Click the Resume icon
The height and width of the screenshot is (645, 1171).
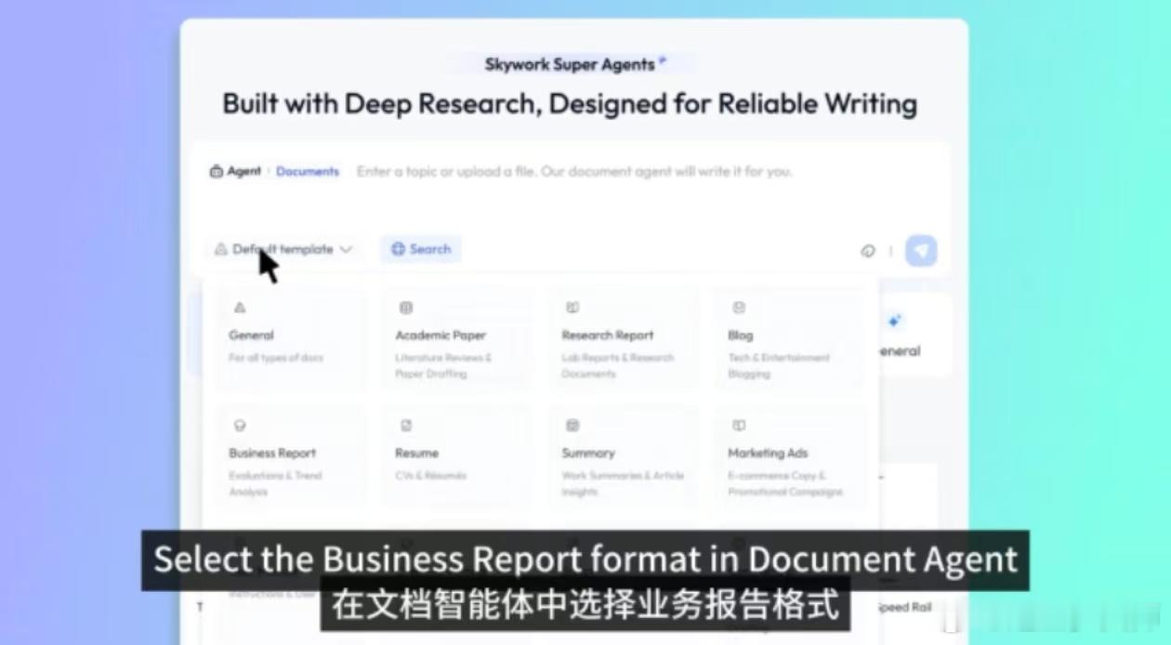point(406,426)
